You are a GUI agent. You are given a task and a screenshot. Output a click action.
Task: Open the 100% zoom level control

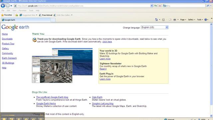coord(203,119)
